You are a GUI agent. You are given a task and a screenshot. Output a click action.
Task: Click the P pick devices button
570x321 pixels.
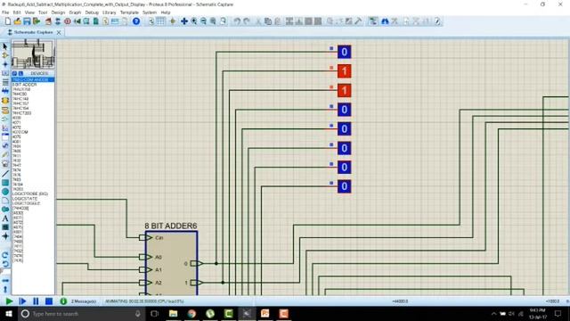(x=14, y=73)
